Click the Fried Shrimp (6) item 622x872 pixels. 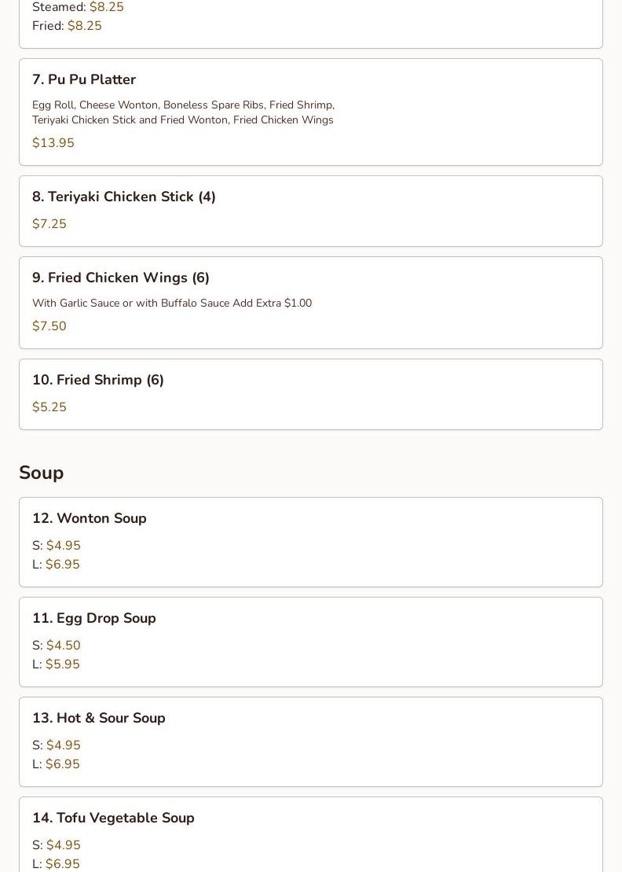point(311,394)
